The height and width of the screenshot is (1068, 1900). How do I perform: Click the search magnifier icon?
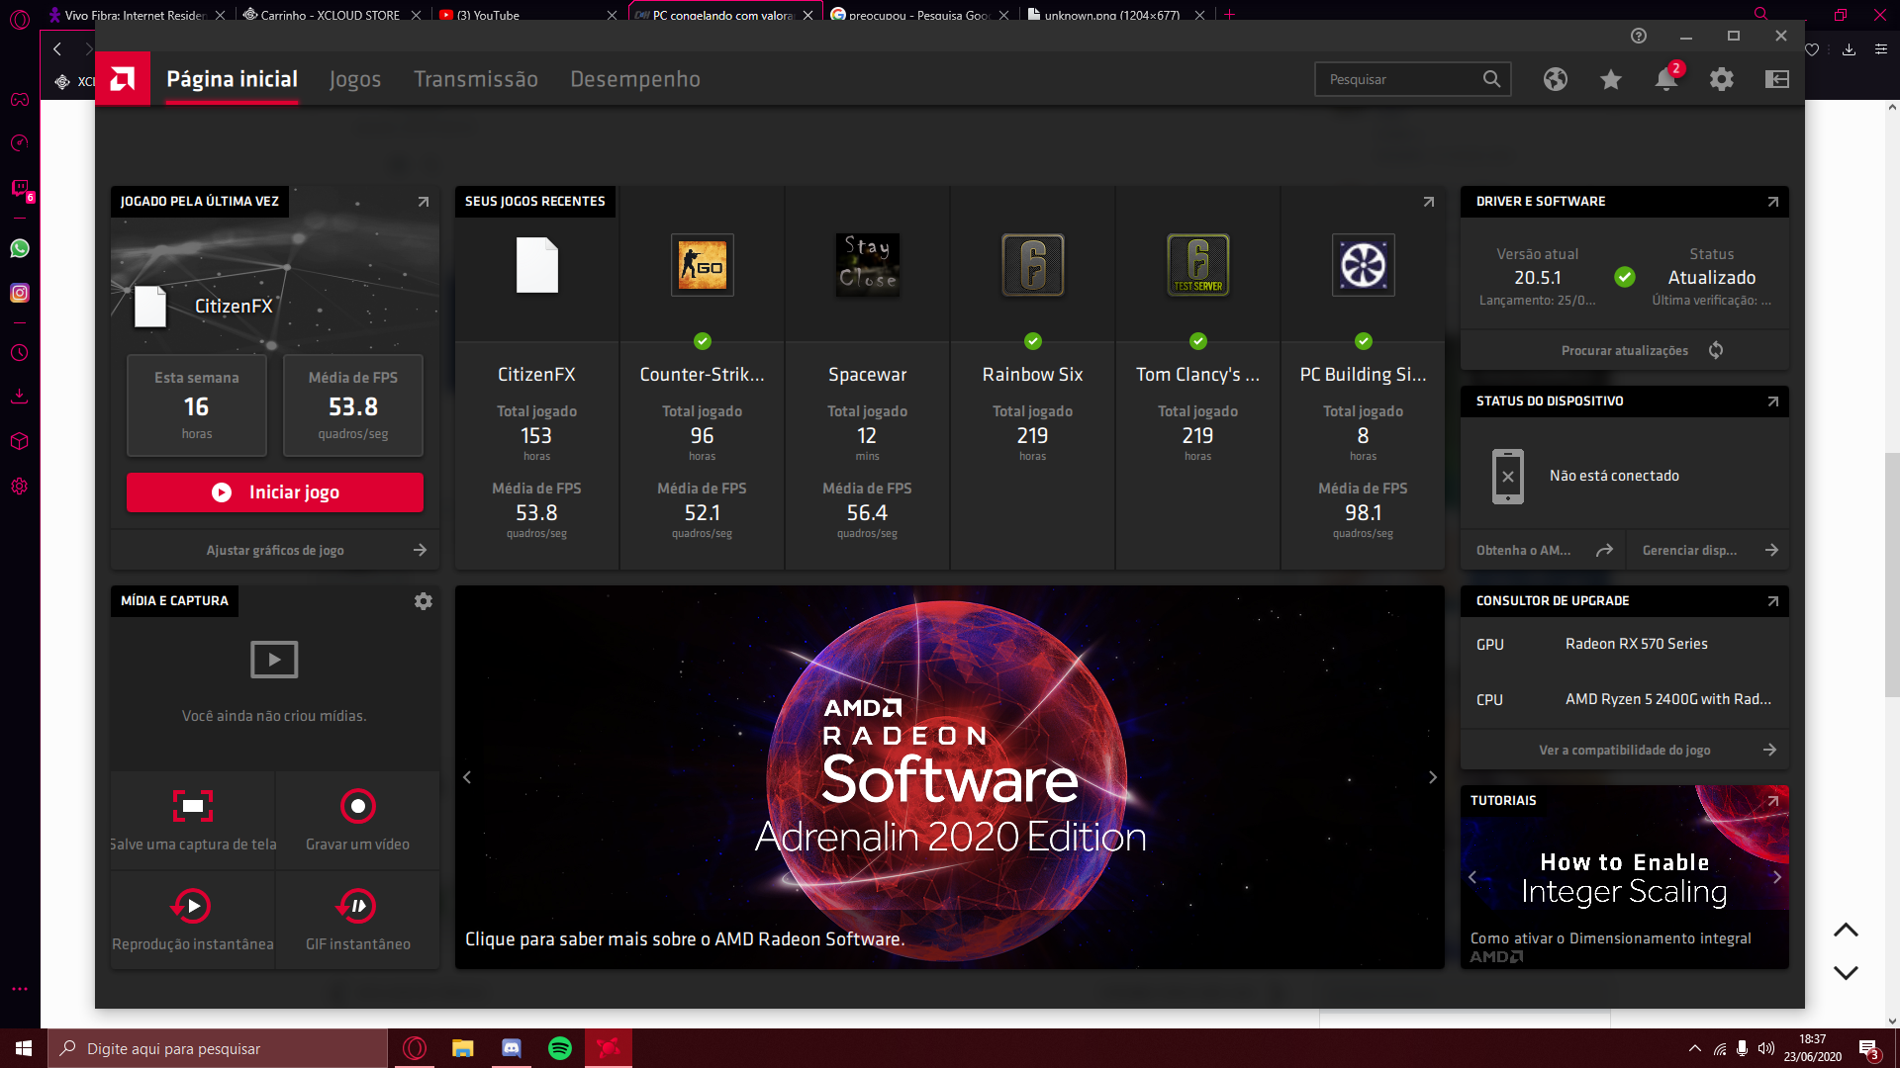pyautogui.click(x=1491, y=79)
